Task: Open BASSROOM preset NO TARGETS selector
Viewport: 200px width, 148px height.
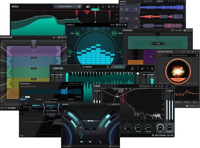Action: tap(9, 108)
